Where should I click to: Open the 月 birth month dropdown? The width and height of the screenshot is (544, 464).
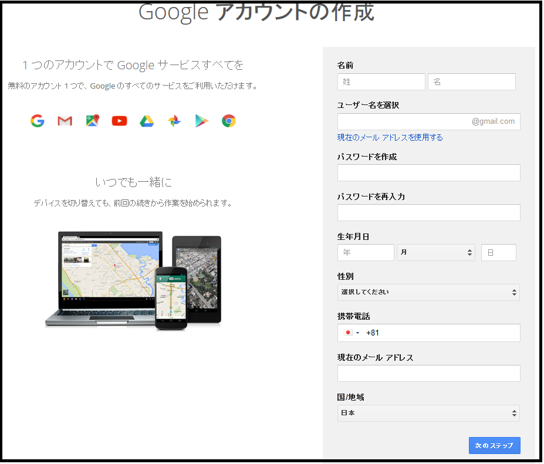[x=436, y=252]
